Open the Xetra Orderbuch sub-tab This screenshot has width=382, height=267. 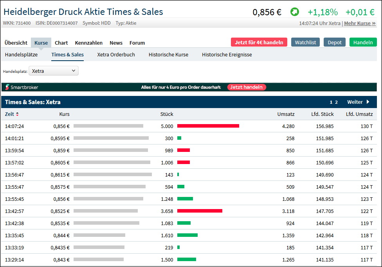click(x=116, y=55)
